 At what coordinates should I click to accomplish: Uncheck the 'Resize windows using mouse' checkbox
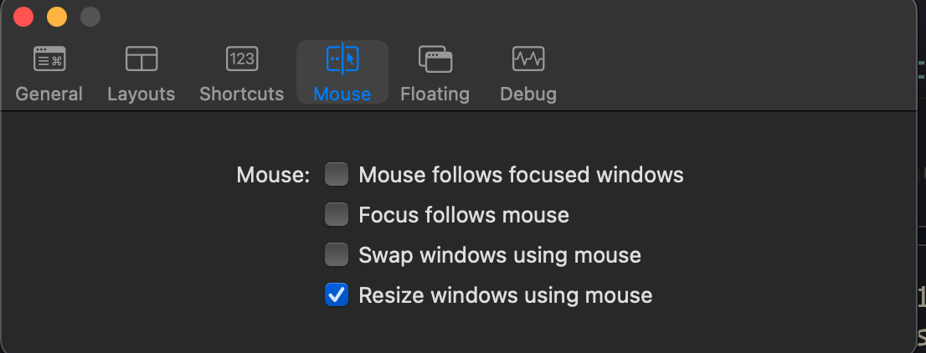(337, 294)
